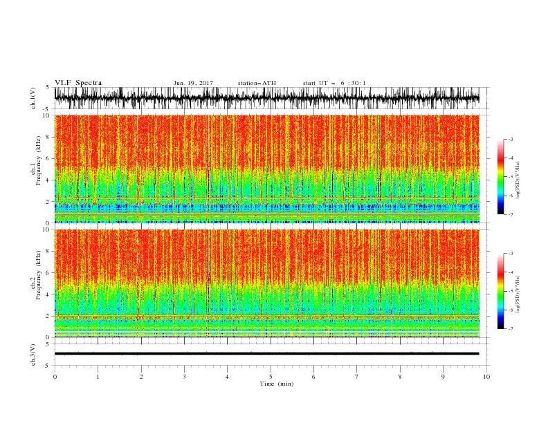Image resolution: width=548 pixels, height=423 pixels.
Task: Click inside the ch.1 spectrogram panel
Action: coord(266,169)
